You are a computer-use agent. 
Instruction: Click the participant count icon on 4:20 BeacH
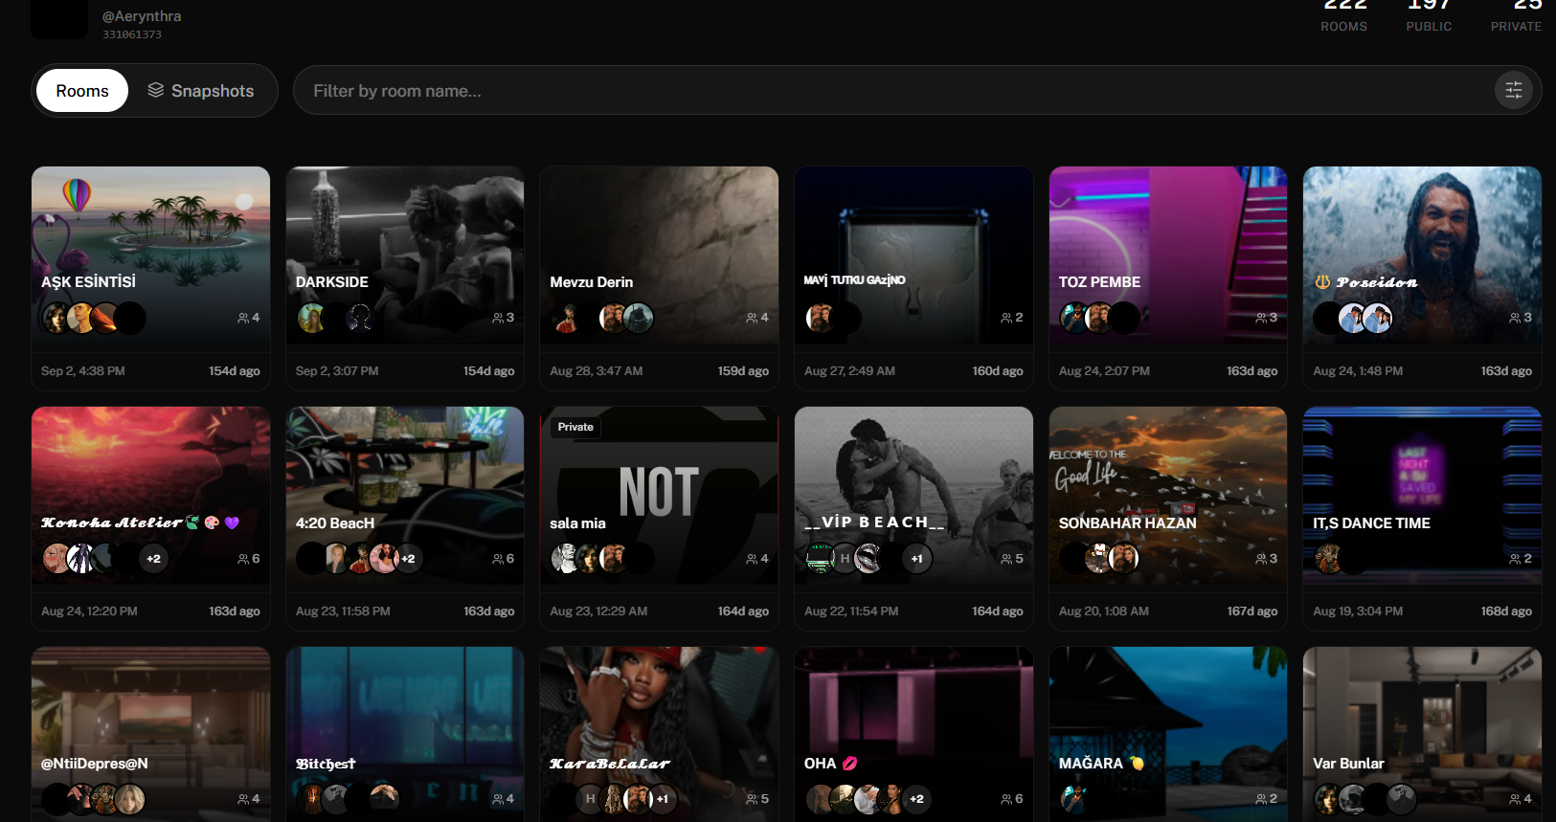click(498, 559)
